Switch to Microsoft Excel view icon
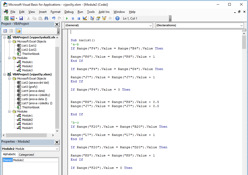 [6, 18]
